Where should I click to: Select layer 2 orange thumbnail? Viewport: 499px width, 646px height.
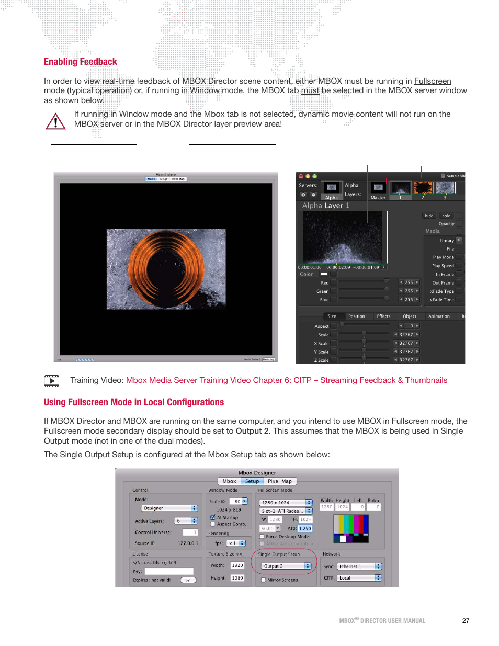[423, 187]
